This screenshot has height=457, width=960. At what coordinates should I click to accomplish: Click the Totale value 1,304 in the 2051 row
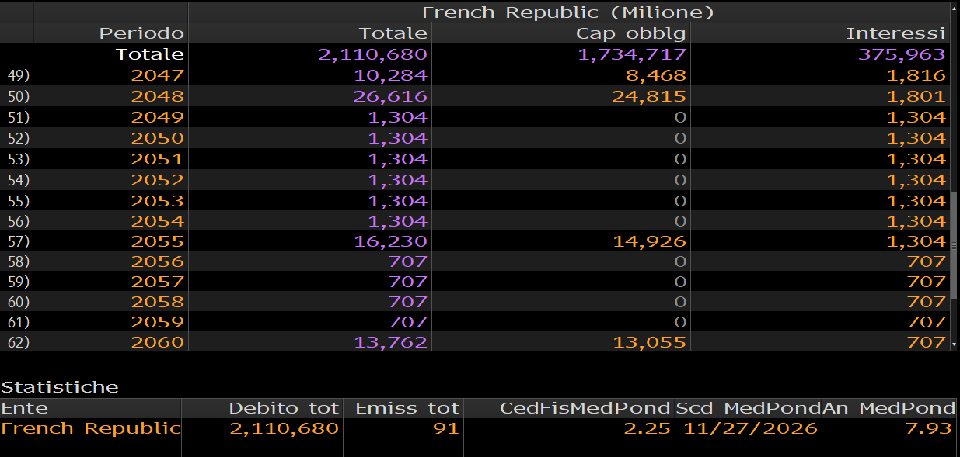[398, 159]
